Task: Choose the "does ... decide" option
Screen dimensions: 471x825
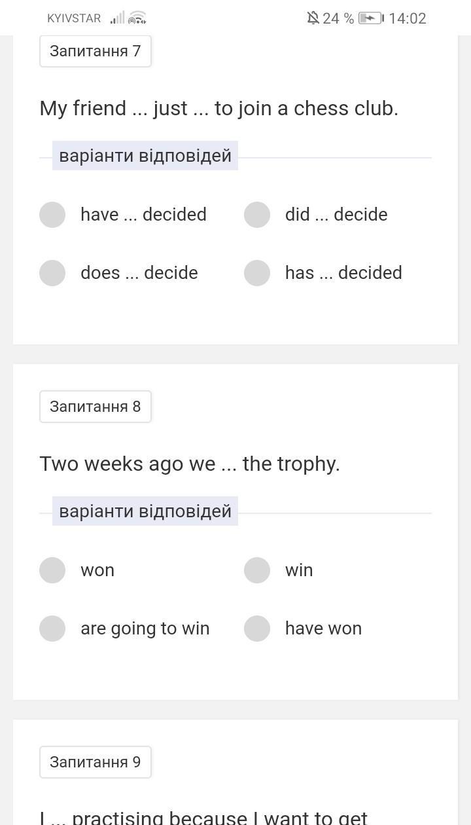Action: point(52,273)
